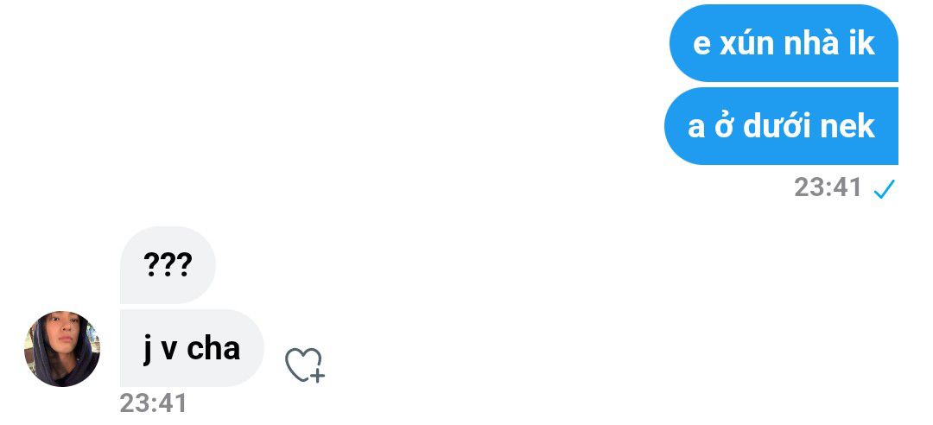
Task: Tap the last gray received bubble
Action: [x=191, y=348]
